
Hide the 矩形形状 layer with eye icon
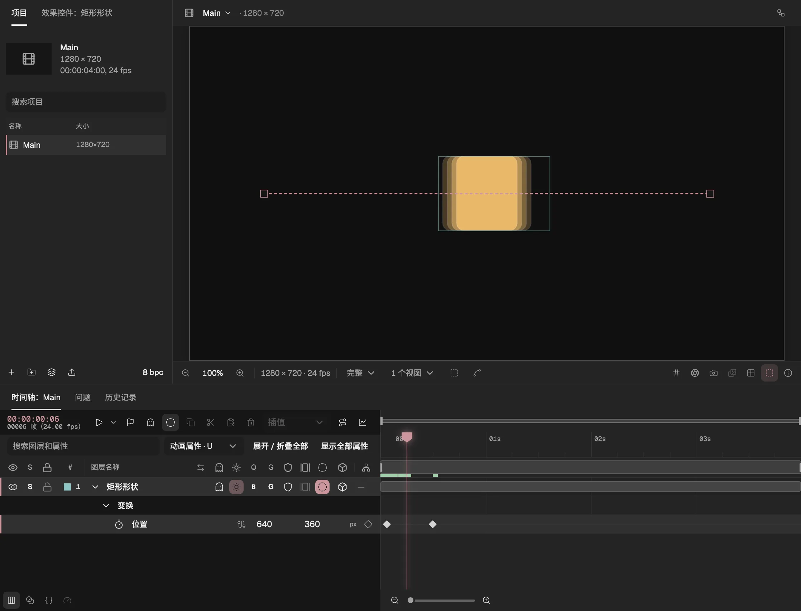13,487
